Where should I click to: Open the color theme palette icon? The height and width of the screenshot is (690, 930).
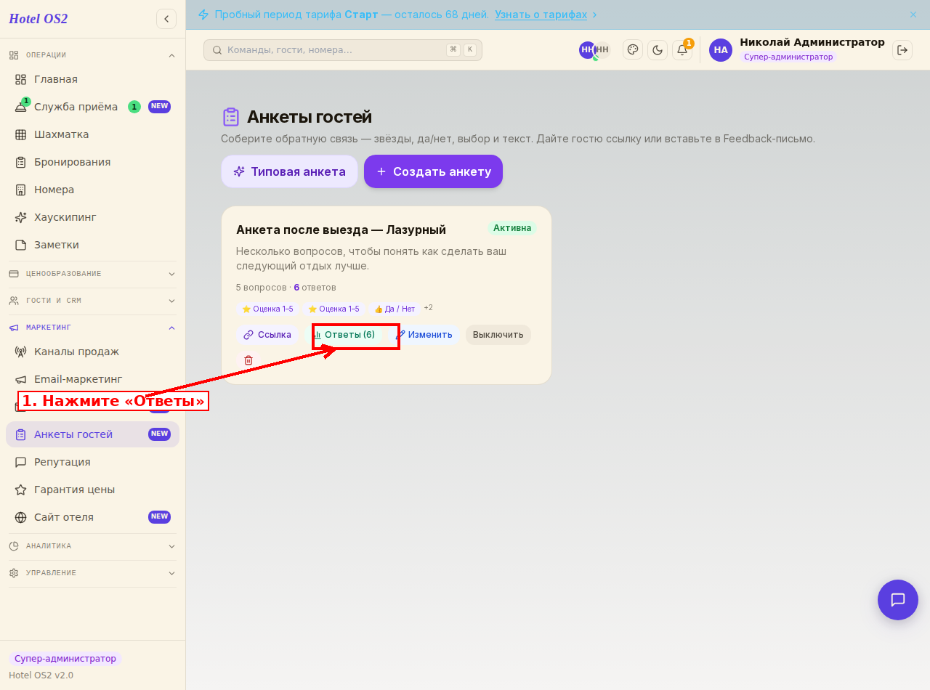coord(633,50)
